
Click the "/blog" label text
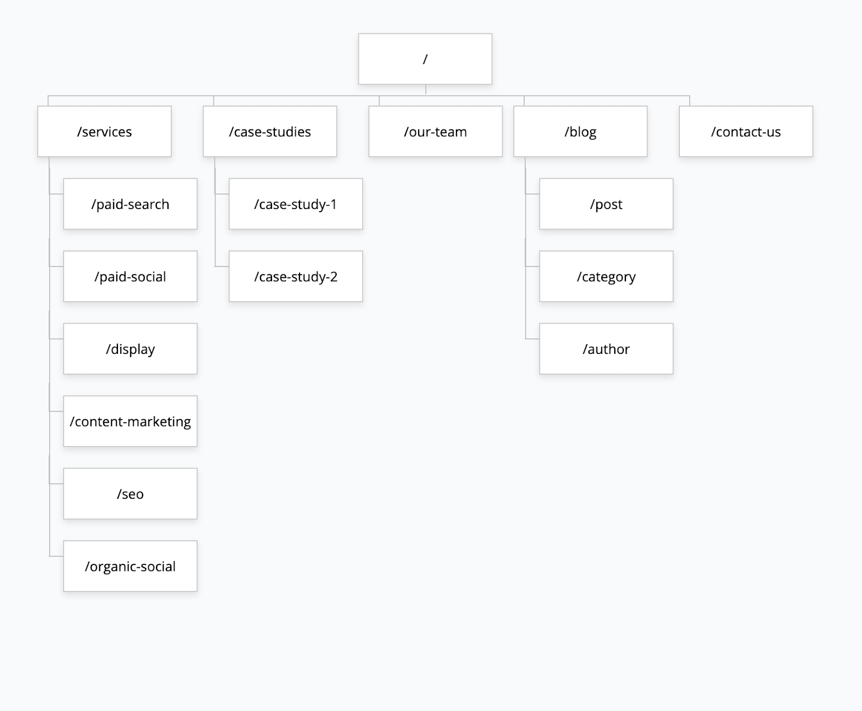pyautogui.click(x=580, y=132)
